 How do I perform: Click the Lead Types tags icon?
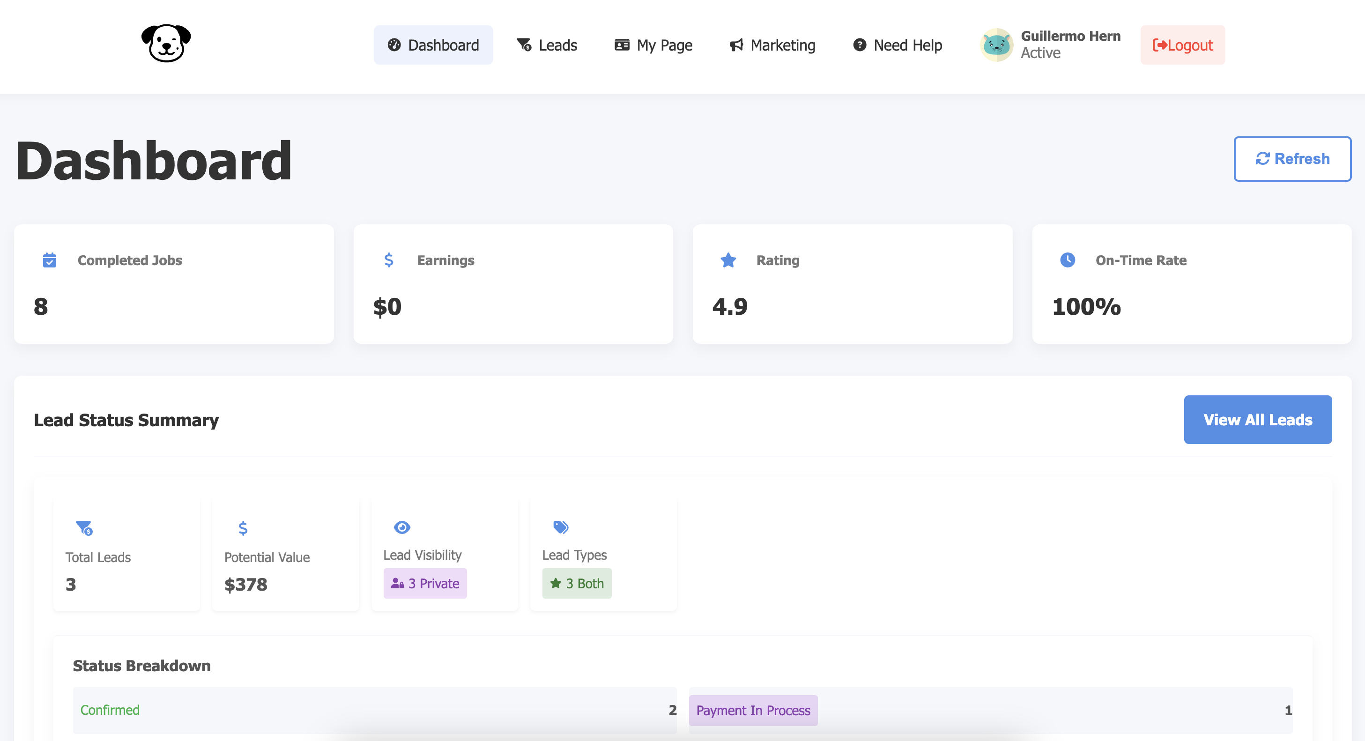[x=561, y=527]
